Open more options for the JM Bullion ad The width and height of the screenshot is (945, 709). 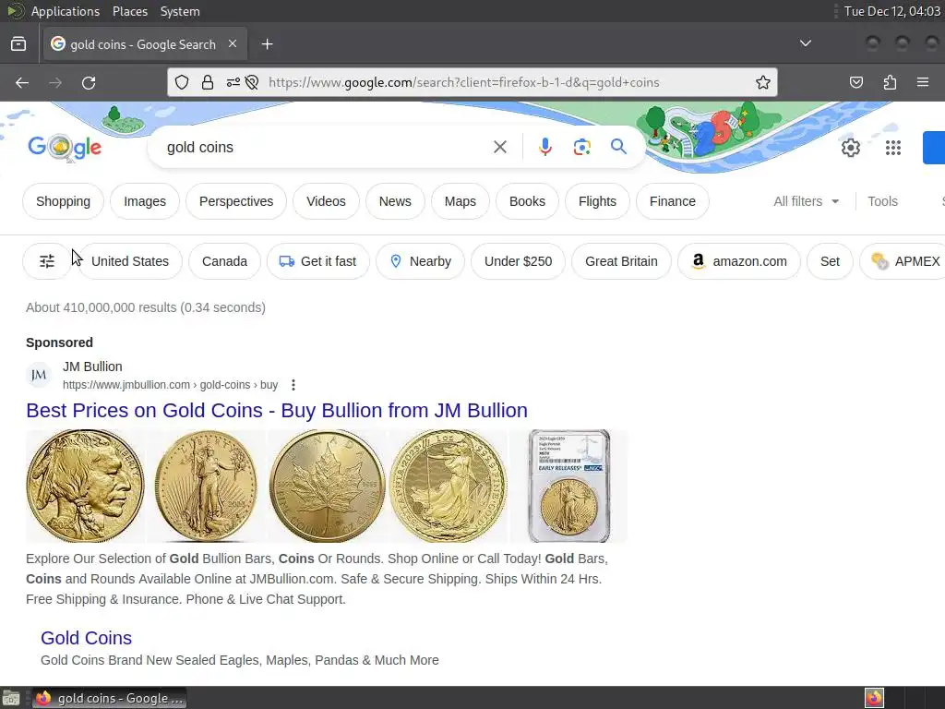pos(293,385)
